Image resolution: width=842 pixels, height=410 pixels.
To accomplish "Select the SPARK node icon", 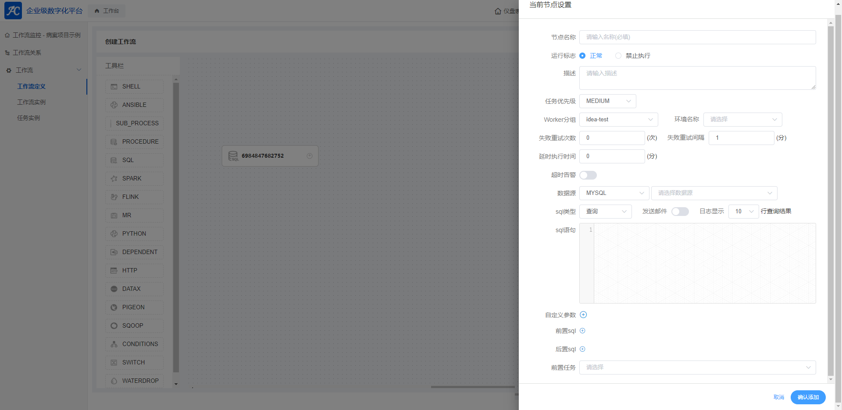I will tap(114, 179).
